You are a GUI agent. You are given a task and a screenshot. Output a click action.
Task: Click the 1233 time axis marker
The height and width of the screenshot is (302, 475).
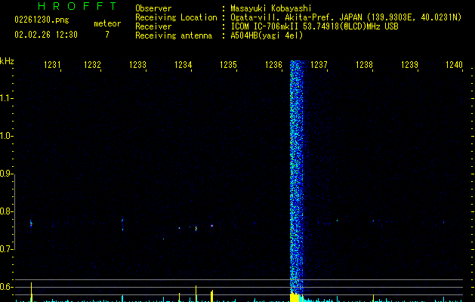138,64
